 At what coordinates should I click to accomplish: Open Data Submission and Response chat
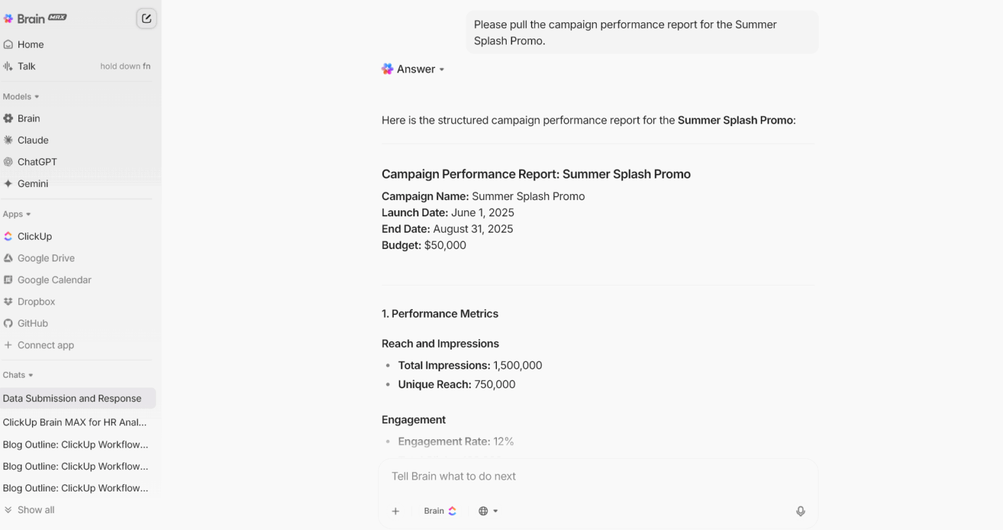tap(72, 399)
